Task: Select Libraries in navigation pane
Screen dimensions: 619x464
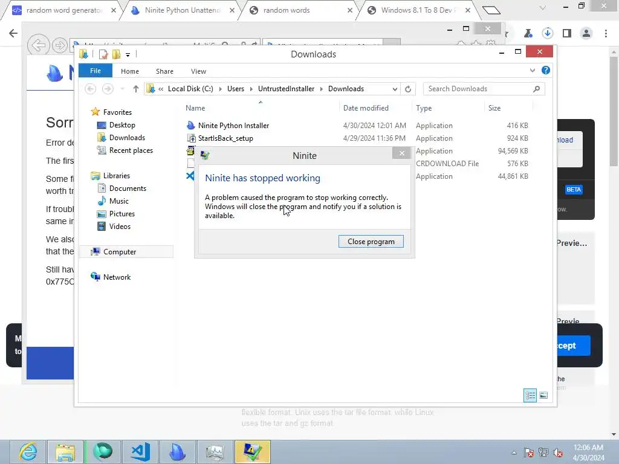Action: click(117, 176)
